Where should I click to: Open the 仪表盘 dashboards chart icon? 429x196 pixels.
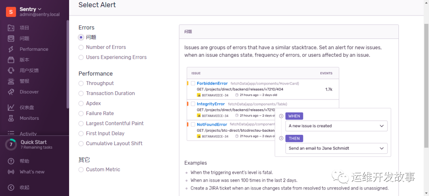click(11, 108)
